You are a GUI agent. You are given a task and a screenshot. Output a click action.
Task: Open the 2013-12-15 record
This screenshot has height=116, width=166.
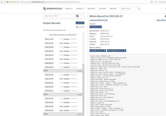(x=49, y=98)
